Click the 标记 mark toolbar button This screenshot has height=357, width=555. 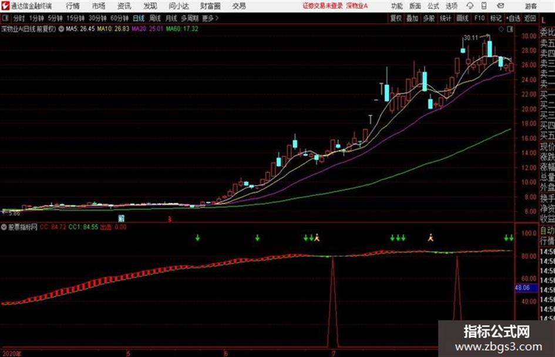tap(496, 18)
